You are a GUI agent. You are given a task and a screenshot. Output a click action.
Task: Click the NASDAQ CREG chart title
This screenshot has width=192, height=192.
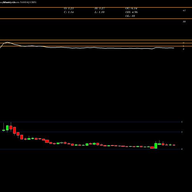[28, 2]
